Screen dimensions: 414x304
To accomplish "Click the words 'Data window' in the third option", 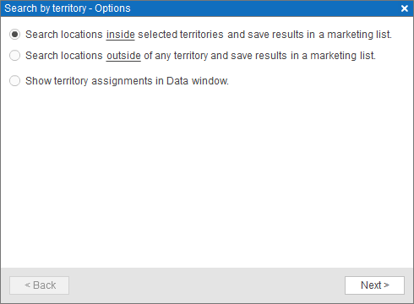I will click(x=197, y=81).
